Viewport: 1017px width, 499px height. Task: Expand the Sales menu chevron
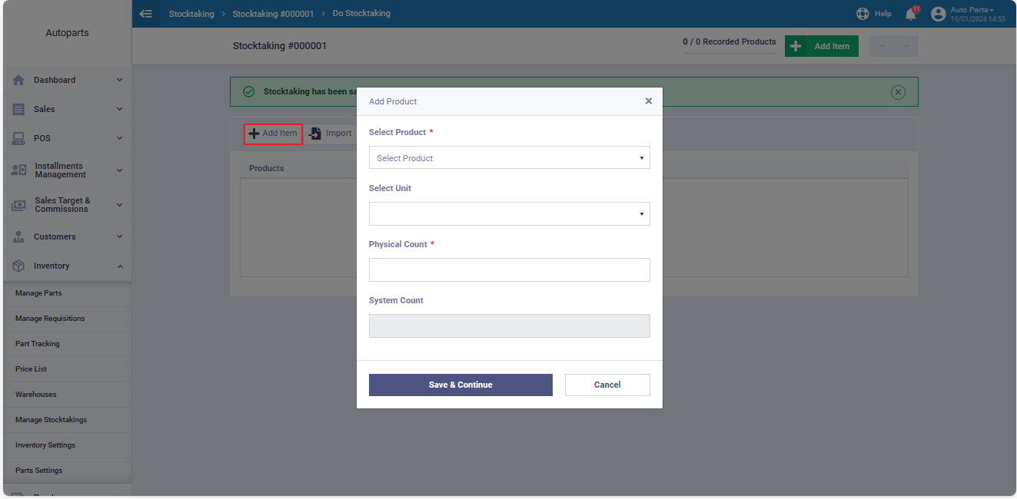pyautogui.click(x=119, y=109)
